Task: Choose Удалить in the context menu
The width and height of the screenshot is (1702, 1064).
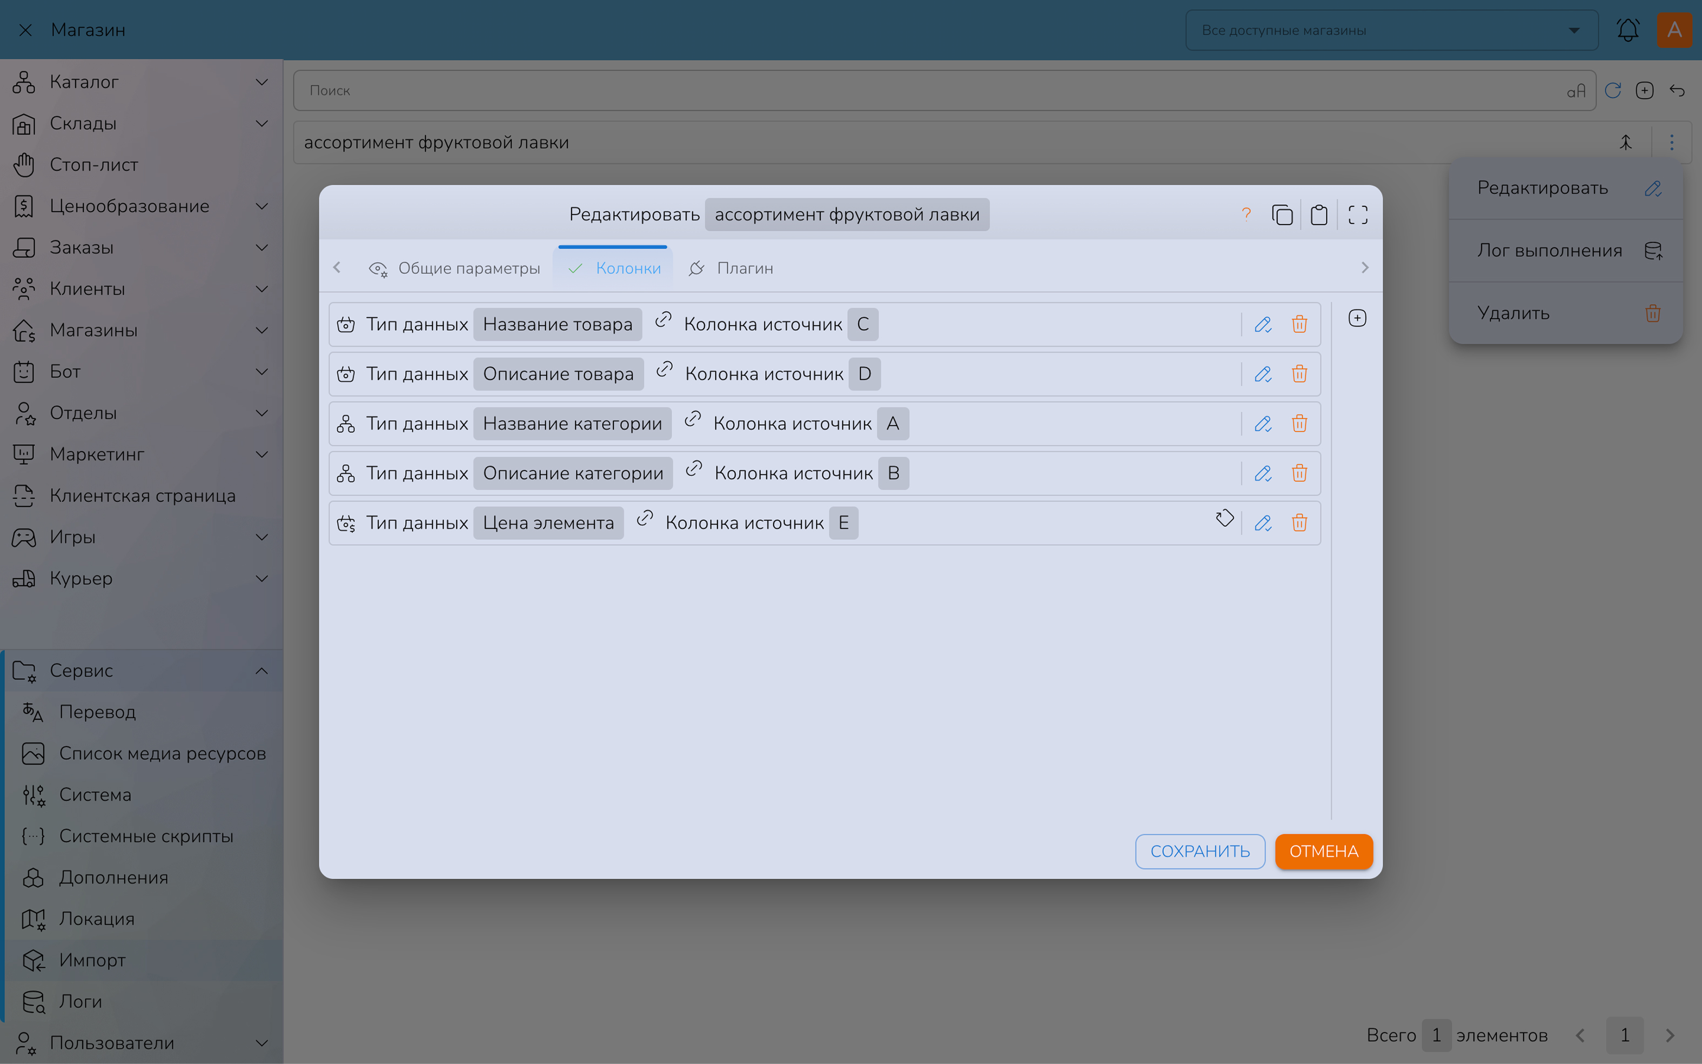Action: coord(1565,313)
